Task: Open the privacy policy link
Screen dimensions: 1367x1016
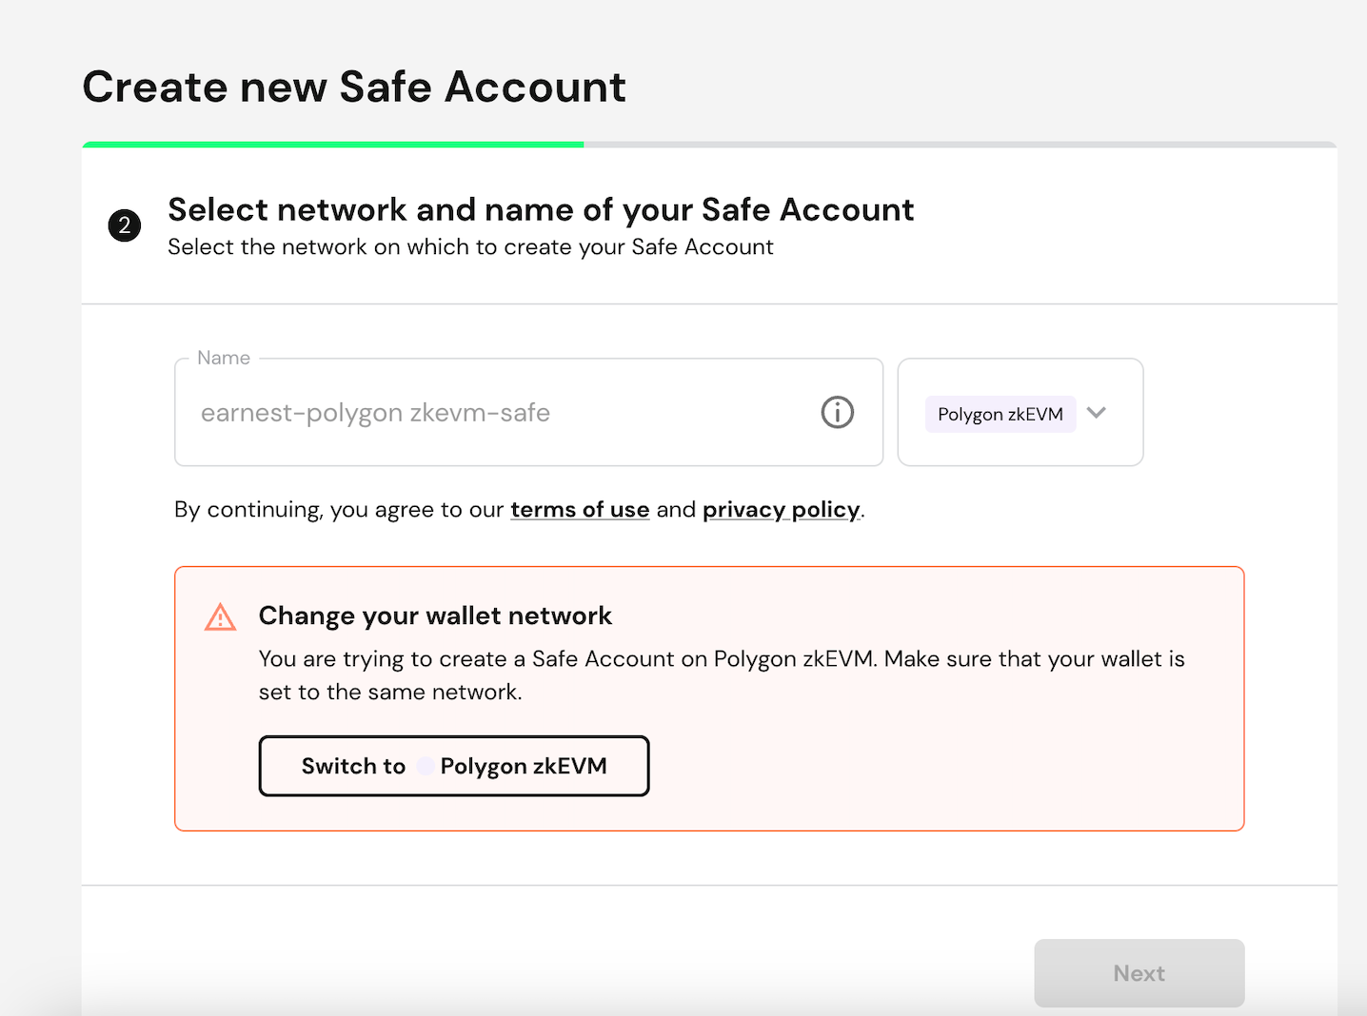Action: (781, 510)
